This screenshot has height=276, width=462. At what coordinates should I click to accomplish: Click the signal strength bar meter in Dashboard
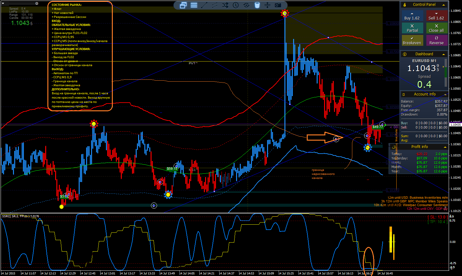446,74
